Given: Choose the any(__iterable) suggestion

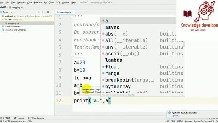Looking at the screenshot, I should click(x=143, y=47).
